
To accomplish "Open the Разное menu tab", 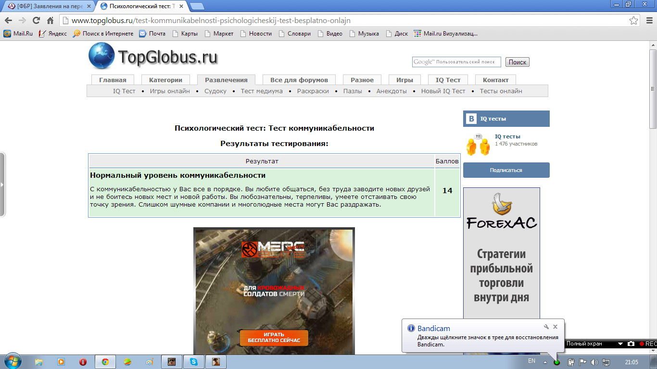I will [362, 80].
